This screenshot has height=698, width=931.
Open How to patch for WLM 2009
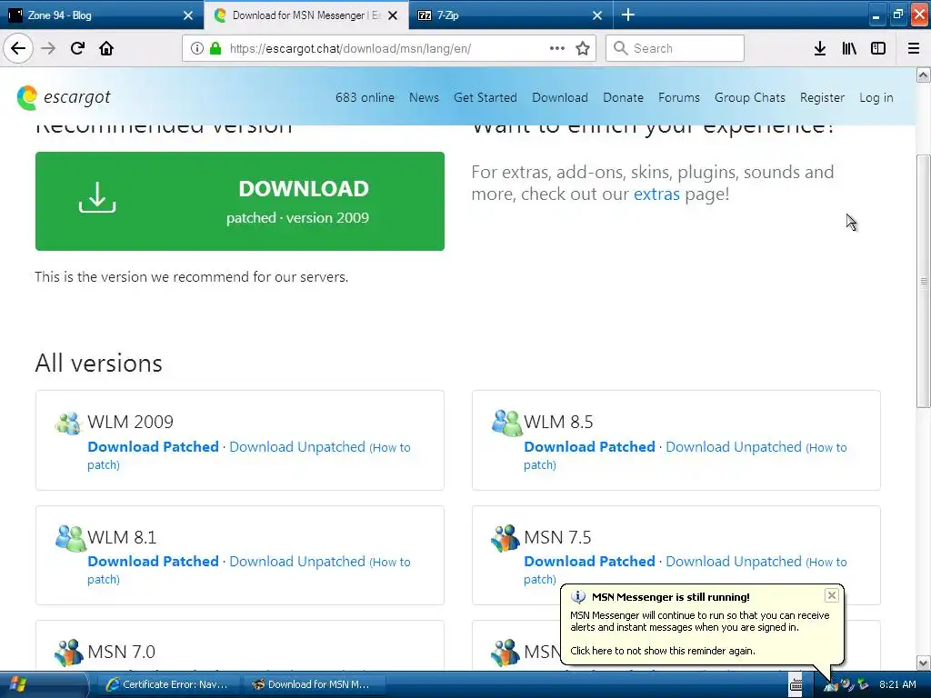[x=390, y=448]
